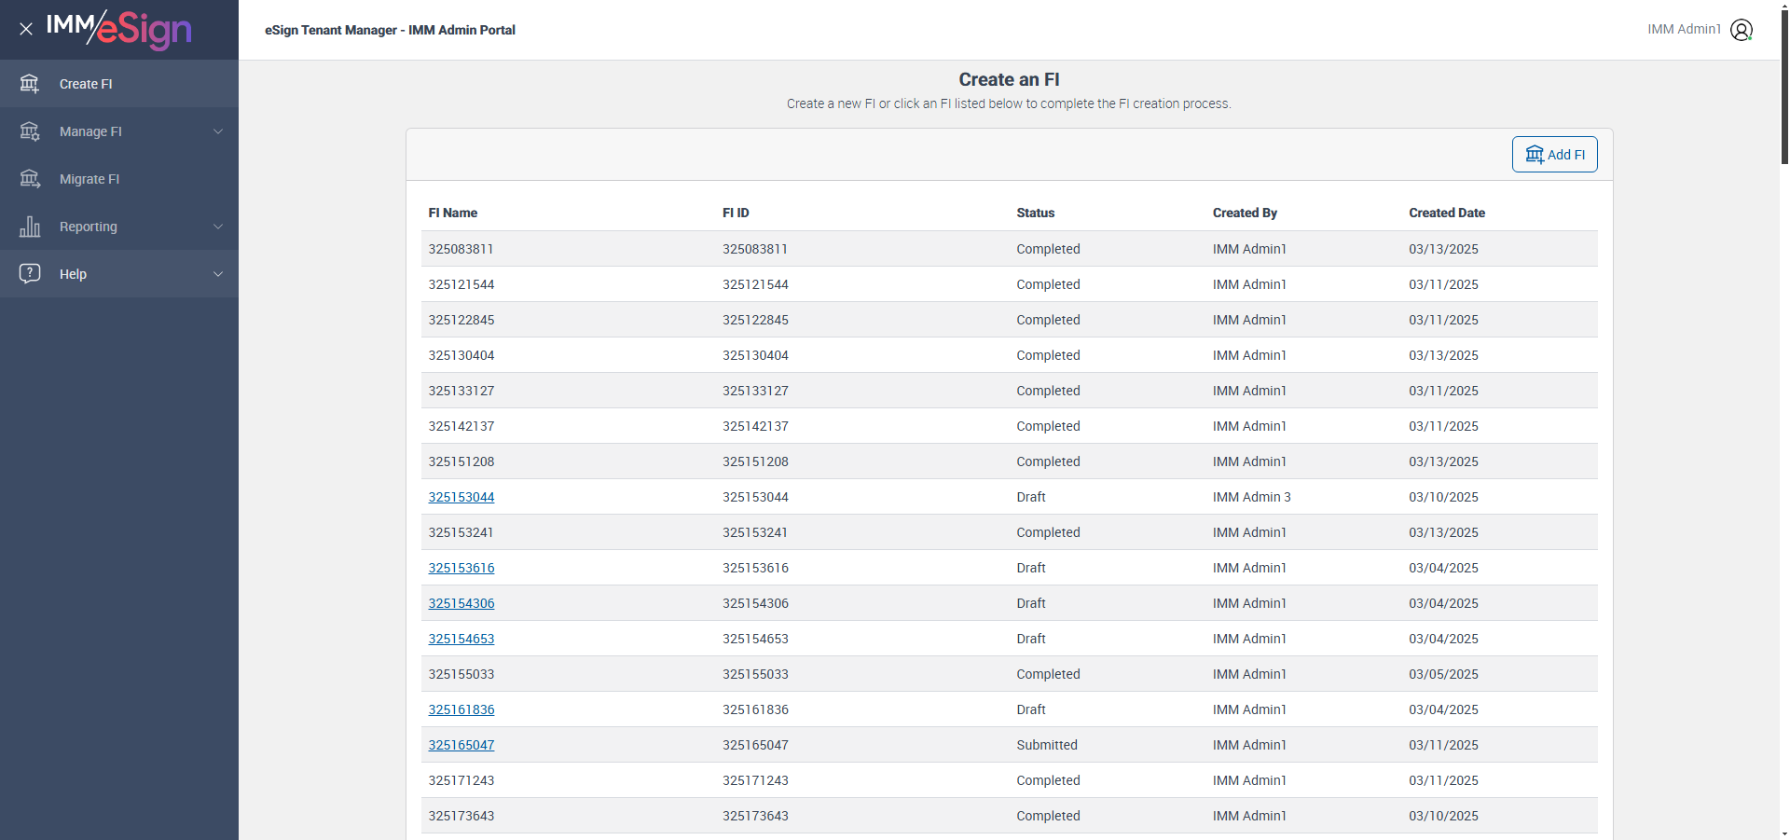1790x840 pixels.
Task: Open submitted FI 325165047 link
Action: coord(461,745)
